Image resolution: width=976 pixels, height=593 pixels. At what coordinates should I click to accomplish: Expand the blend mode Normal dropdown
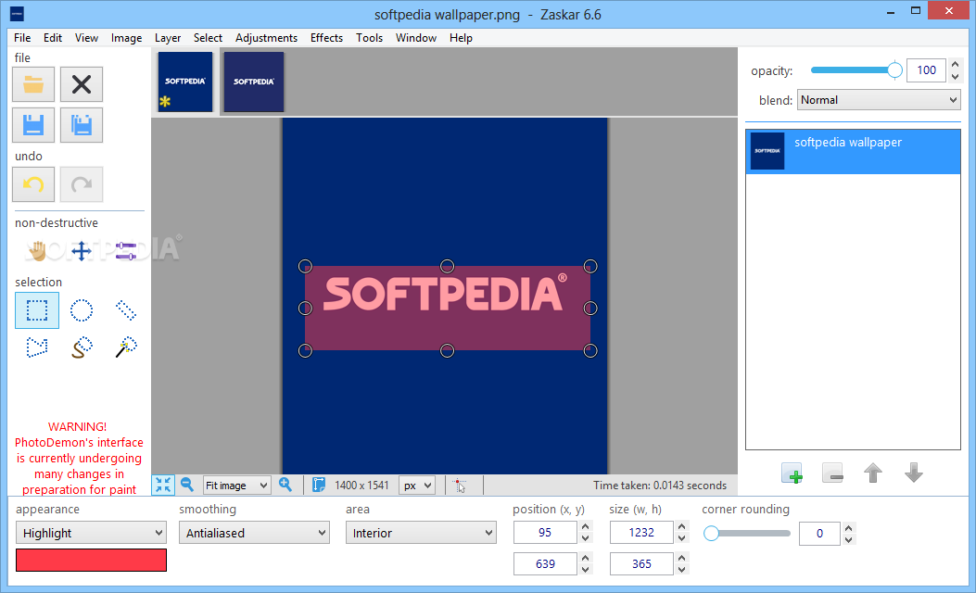coord(879,100)
